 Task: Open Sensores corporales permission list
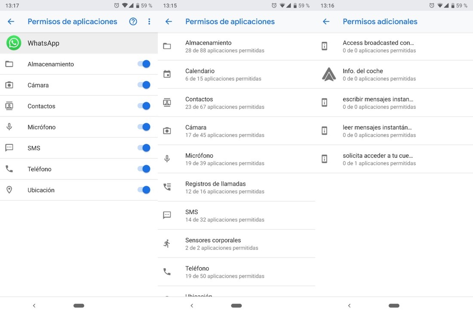(x=236, y=244)
